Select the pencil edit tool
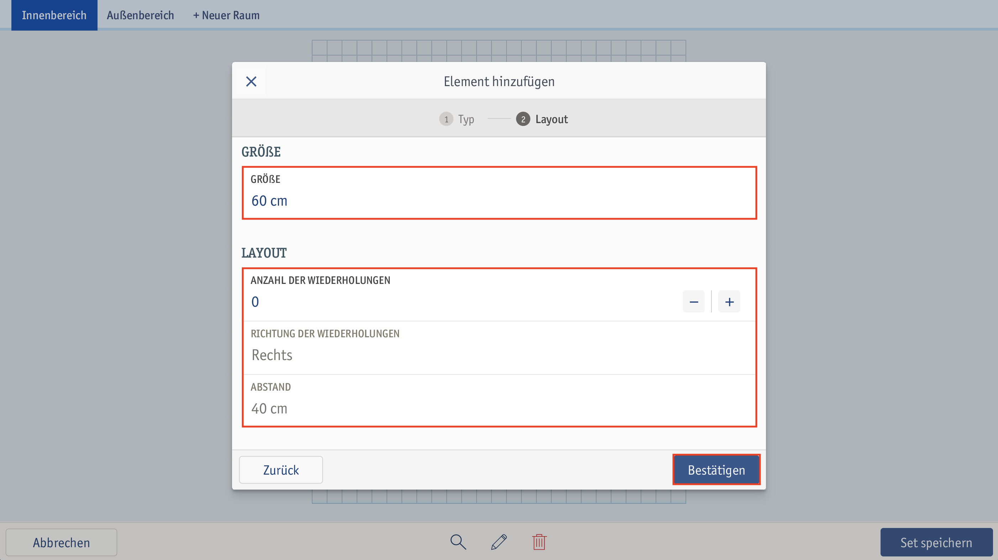The width and height of the screenshot is (998, 560). click(499, 542)
